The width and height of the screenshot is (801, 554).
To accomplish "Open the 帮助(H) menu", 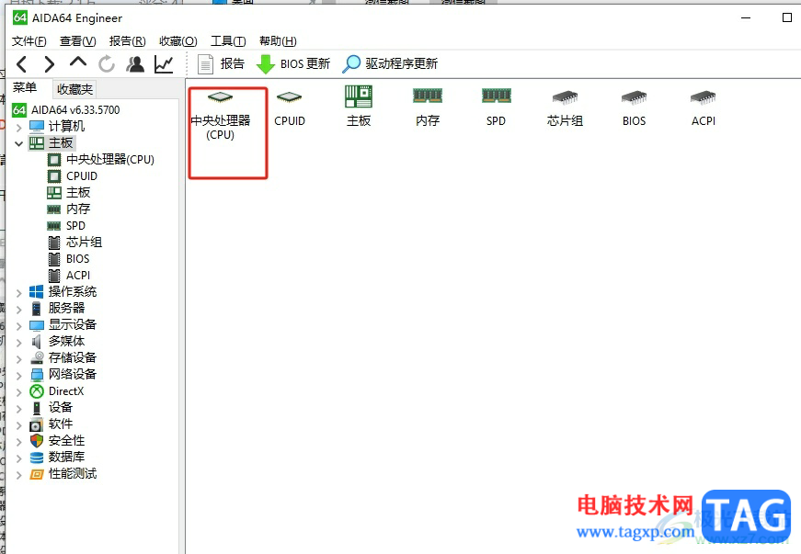I will (x=278, y=41).
